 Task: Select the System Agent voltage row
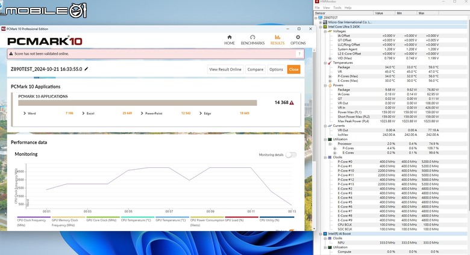tap(388, 49)
